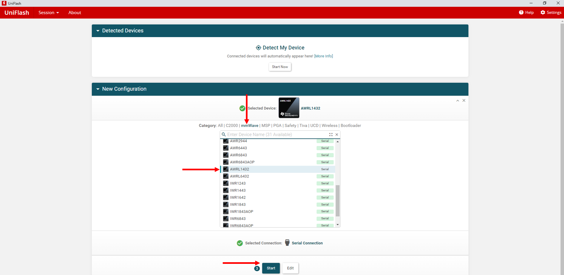Open Settings gear in top bar
564x275 pixels.
pyautogui.click(x=551, y=12)
